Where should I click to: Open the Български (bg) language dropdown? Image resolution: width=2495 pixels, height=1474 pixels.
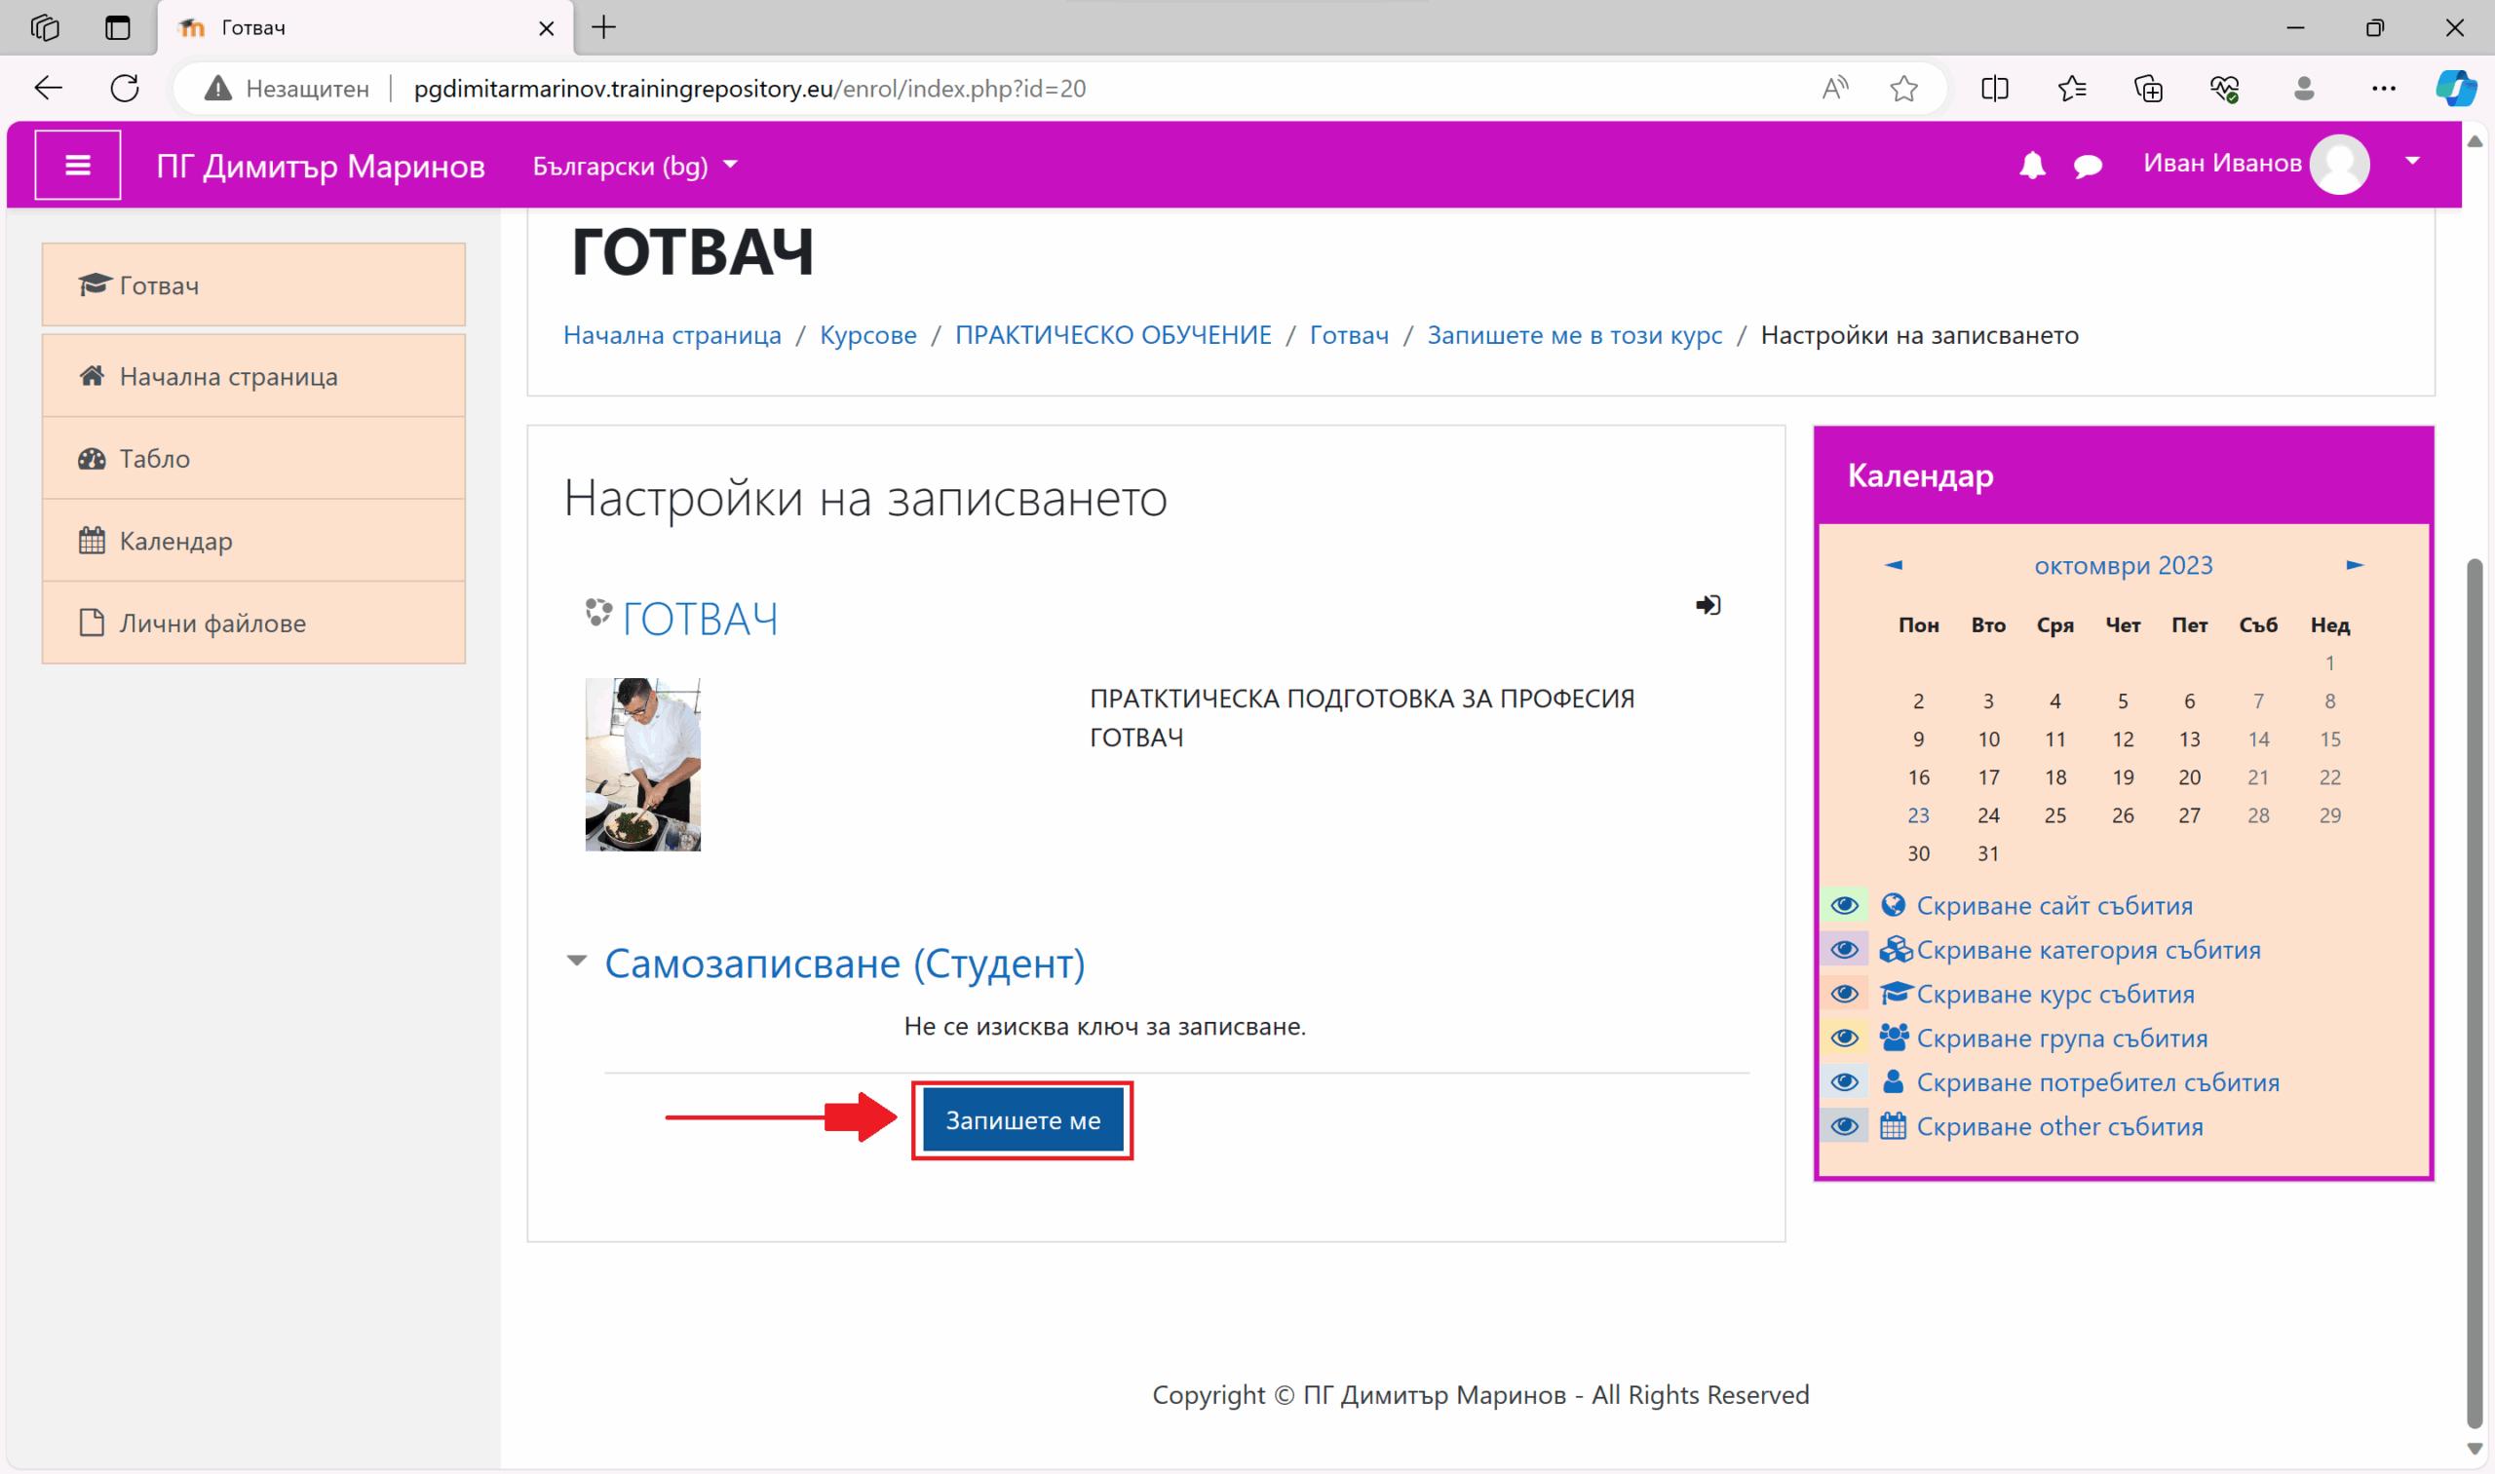coord(633,166)
